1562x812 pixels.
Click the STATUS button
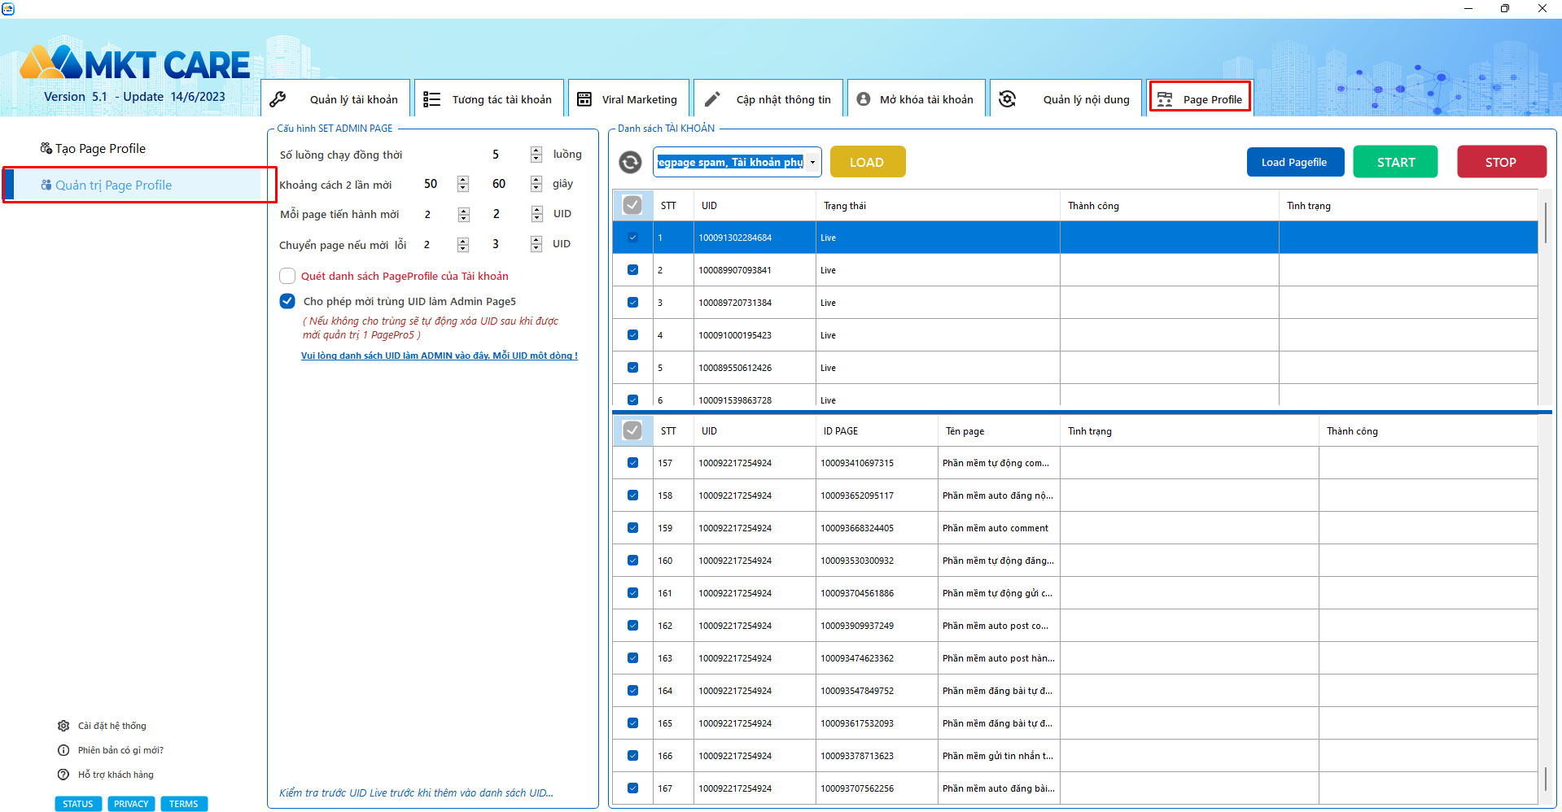coord(78,804)
